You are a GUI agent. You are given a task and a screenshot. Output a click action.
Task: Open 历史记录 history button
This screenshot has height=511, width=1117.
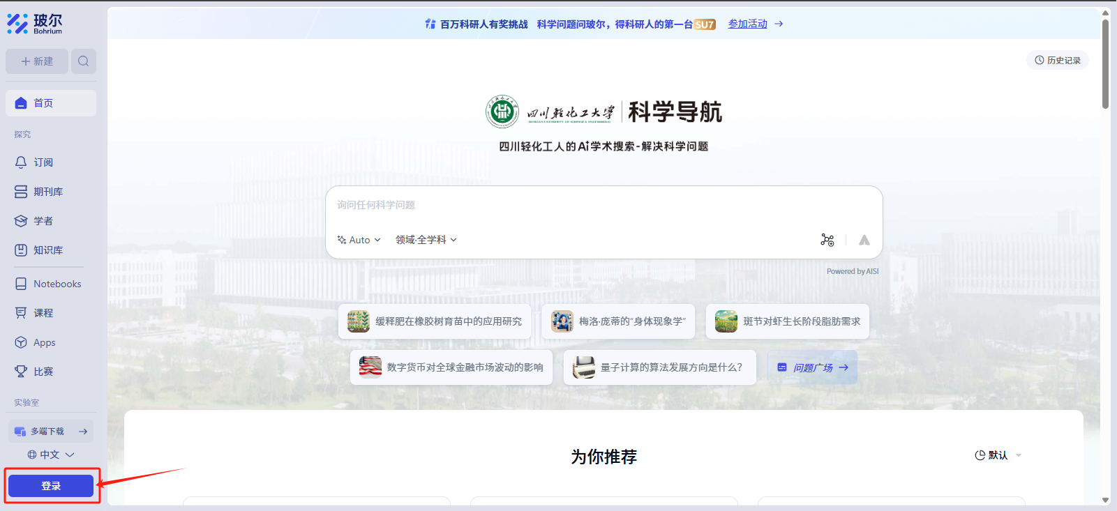point(1057,61)
